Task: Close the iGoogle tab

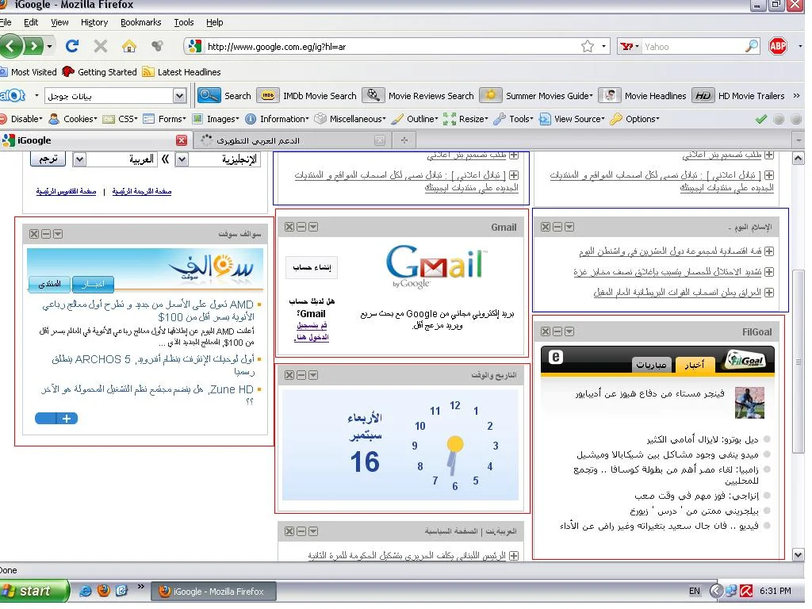Action: coord(182,140)
